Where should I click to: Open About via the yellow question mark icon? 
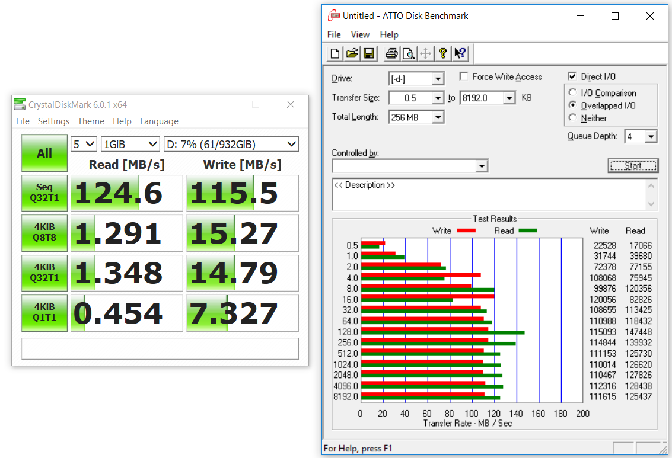coord(442,53)
